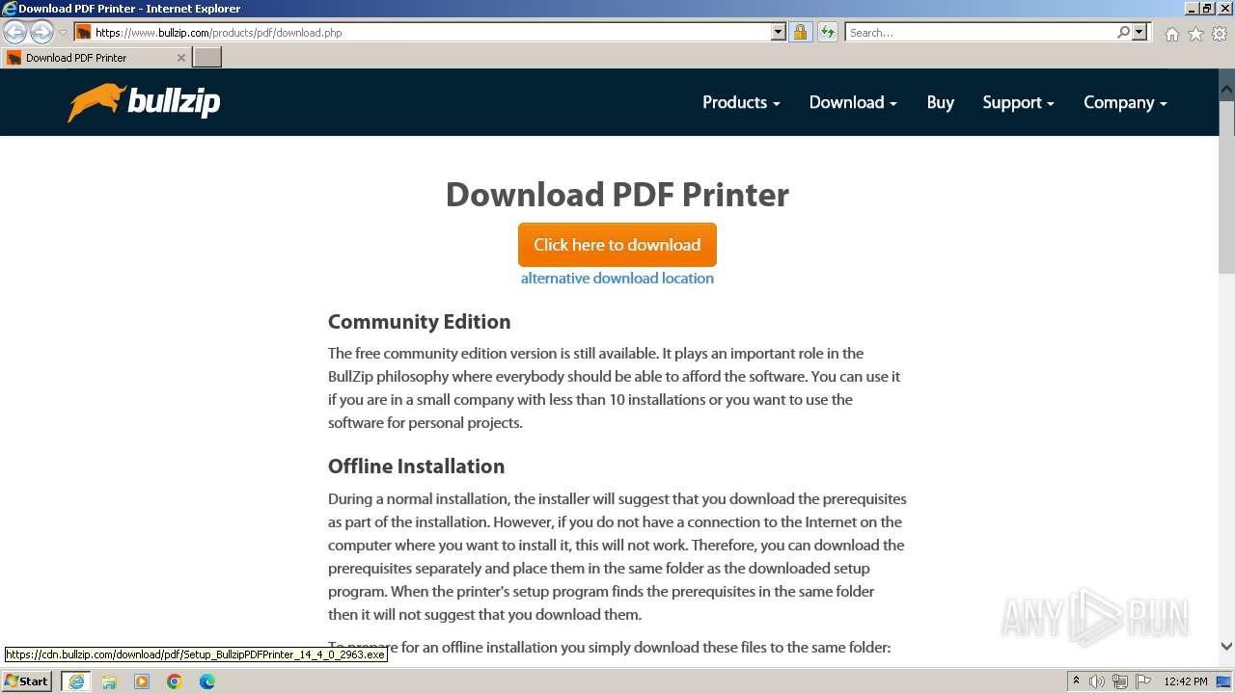Open File Explorer from taskbar
Viewport: 1235px width, 694px height.
(109, 681)
